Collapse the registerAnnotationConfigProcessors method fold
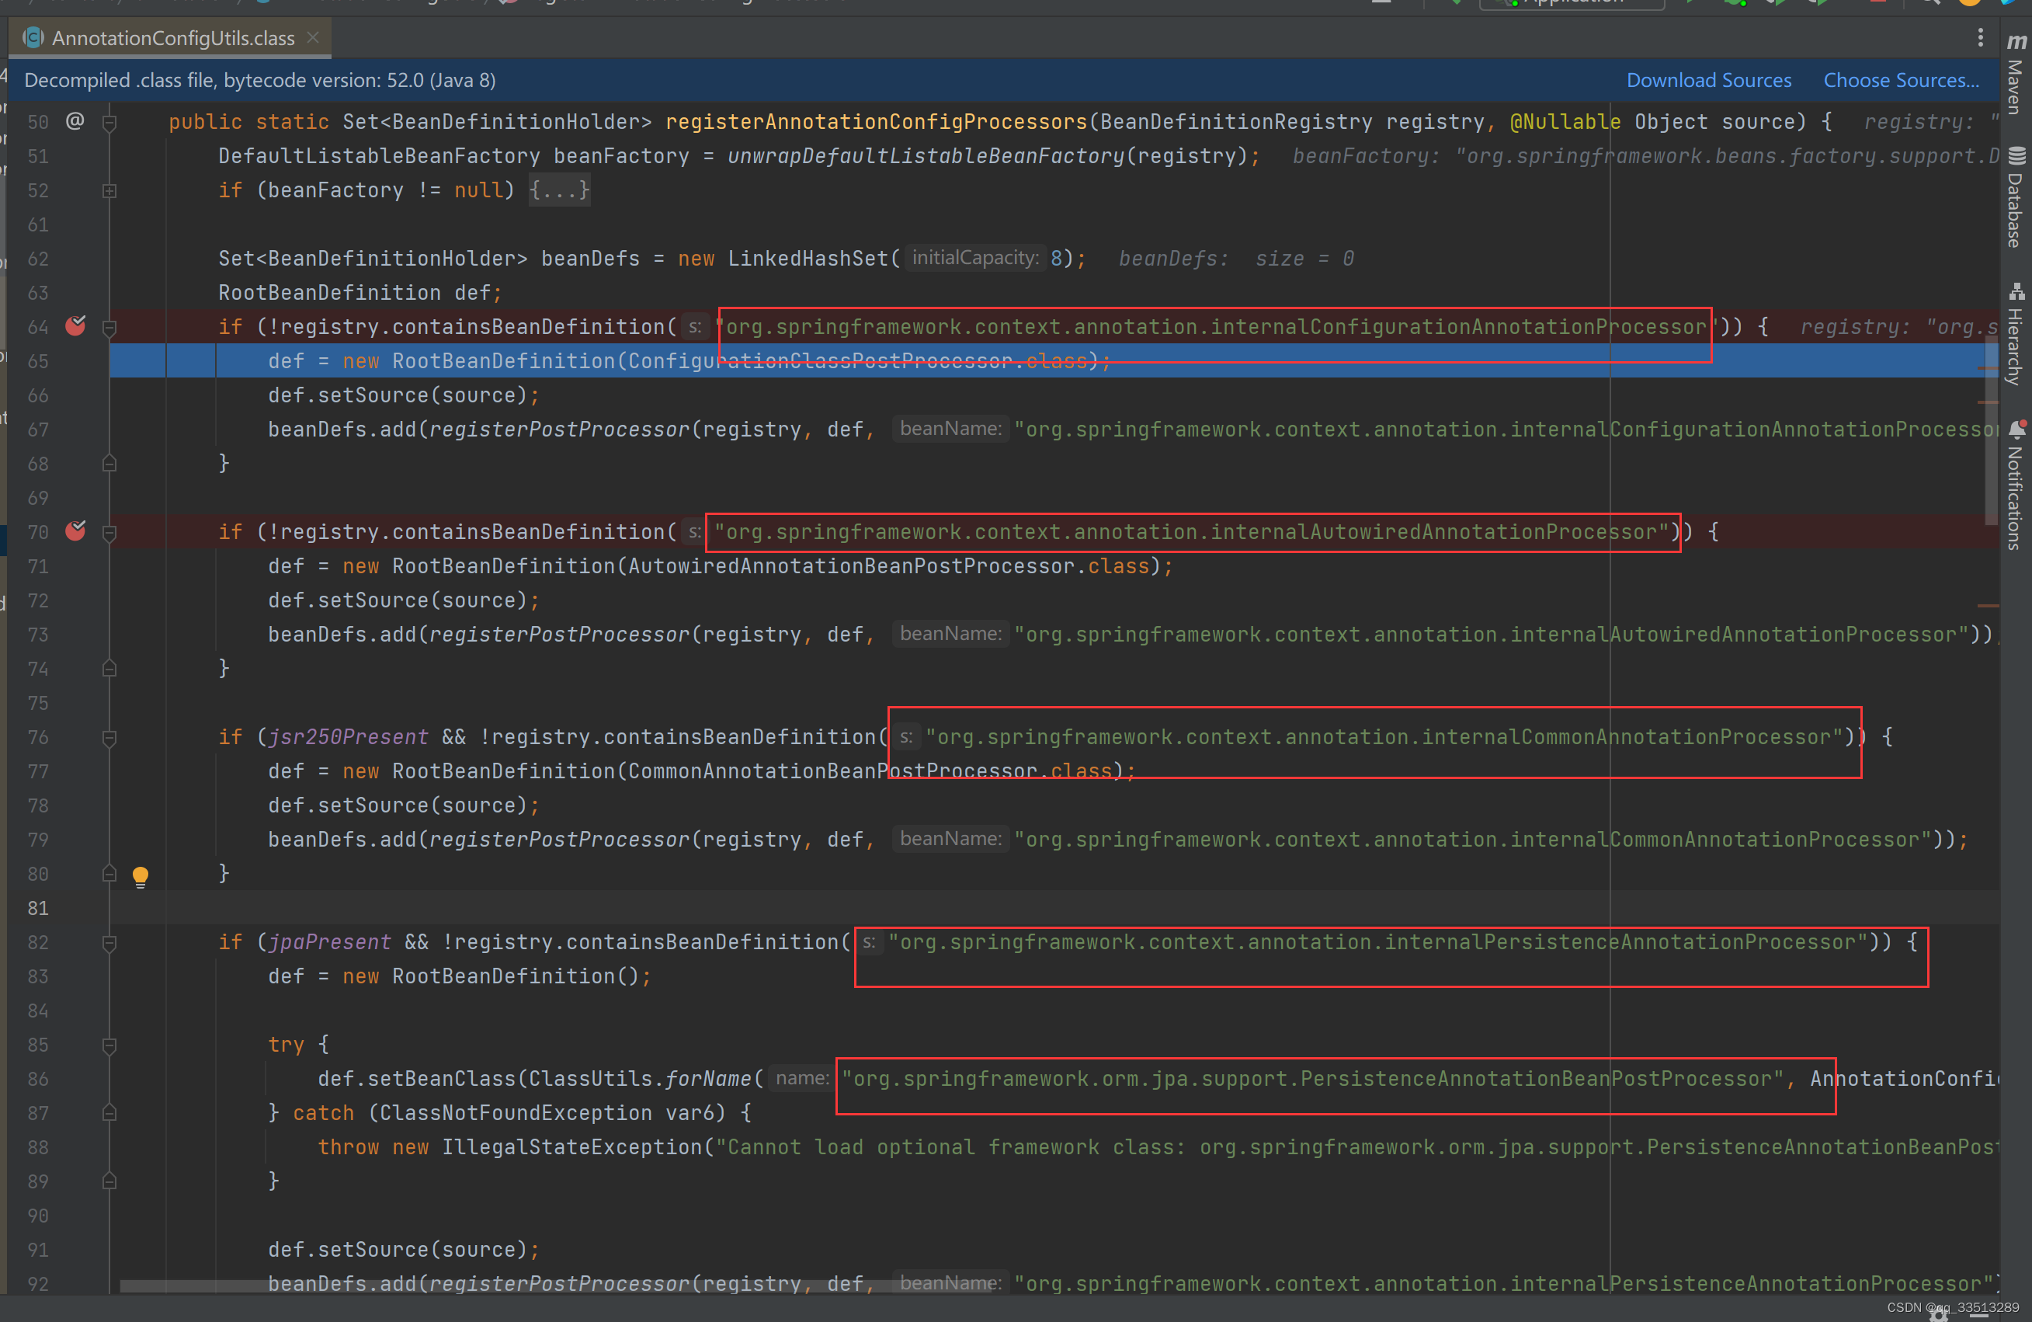This screenshot has width=2032, height=1322. coord(109,122)
